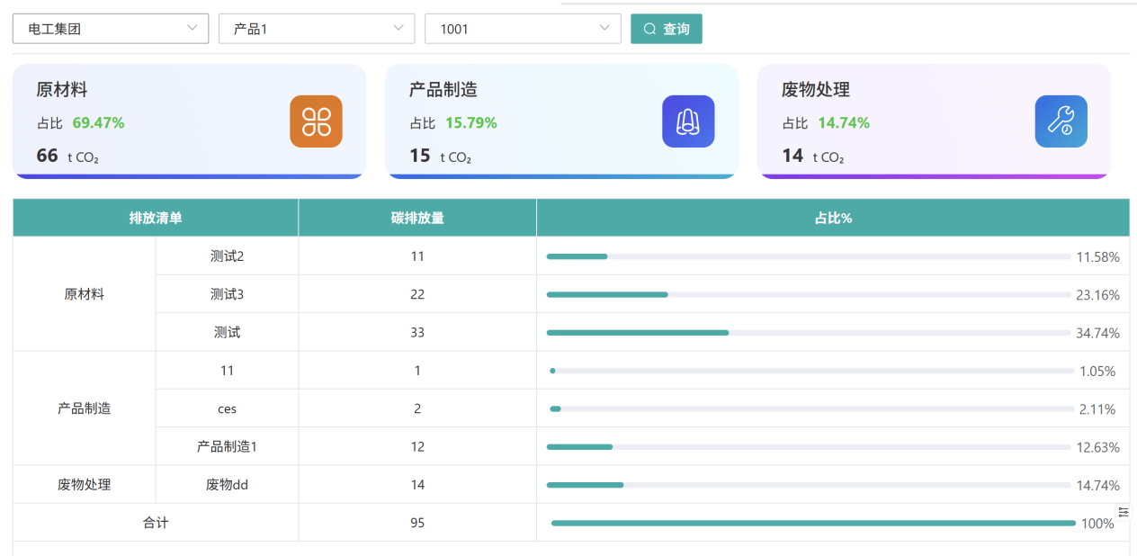Click emission value 2 in the ces row
The height and width of the screenshot is (556, 1137).
point(417,409)
